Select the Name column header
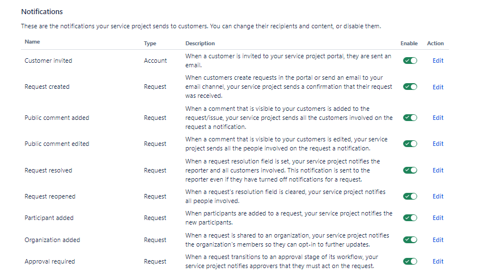Screen dimensions: 479x276 32,42
